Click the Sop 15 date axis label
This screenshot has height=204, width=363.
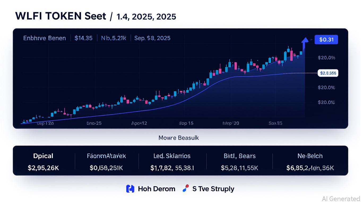pyautogui.click(x=186, y=123)
